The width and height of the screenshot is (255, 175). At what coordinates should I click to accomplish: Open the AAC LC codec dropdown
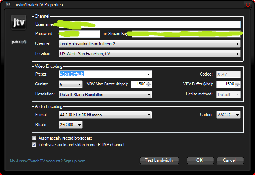click(x=229, y=115)
